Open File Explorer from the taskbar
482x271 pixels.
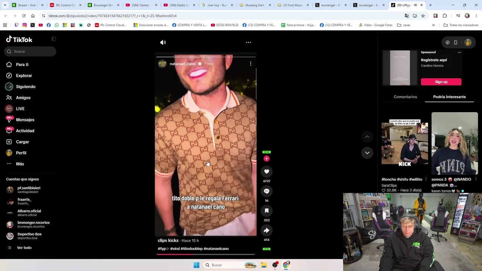point(264,265)
